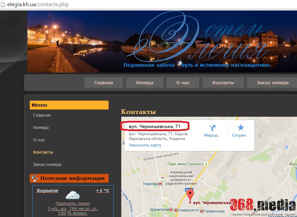The width and height of the screenshot is (297, 217).
Task: Click the directions arrow icon on map card
Action: click(212, 128)
